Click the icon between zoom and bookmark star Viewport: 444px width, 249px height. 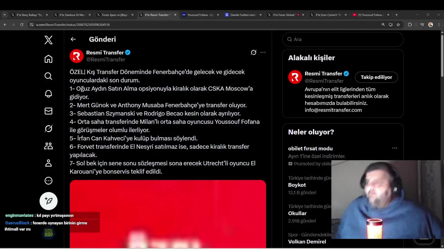pyautogui.click(x=391, y=25)
